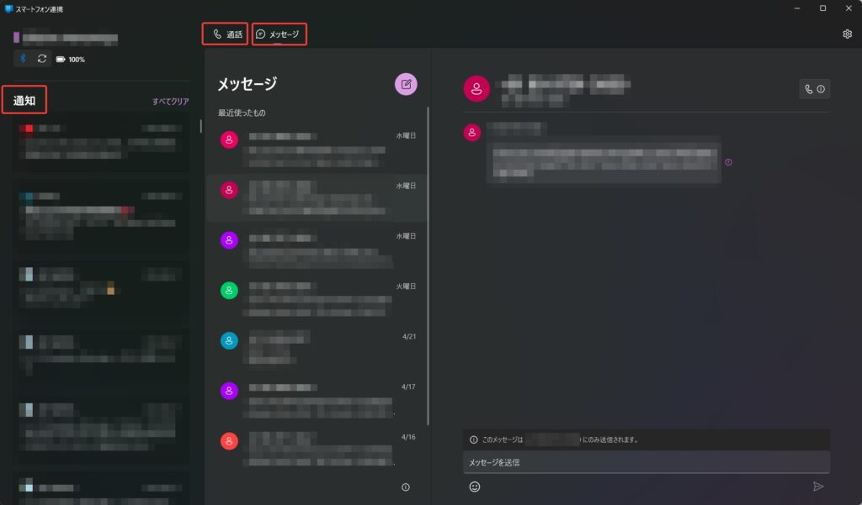The image size is (862, 505).
Task: Click the スマートフォン連携 app icon in the title bar
Action: pos(8,8)
